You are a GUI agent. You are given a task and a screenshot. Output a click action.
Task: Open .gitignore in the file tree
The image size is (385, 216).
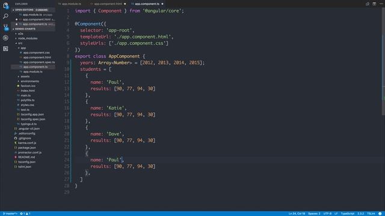[24, 138]
